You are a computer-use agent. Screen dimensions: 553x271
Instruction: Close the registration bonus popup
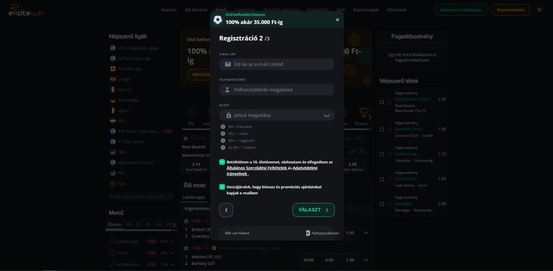point(337,20)
